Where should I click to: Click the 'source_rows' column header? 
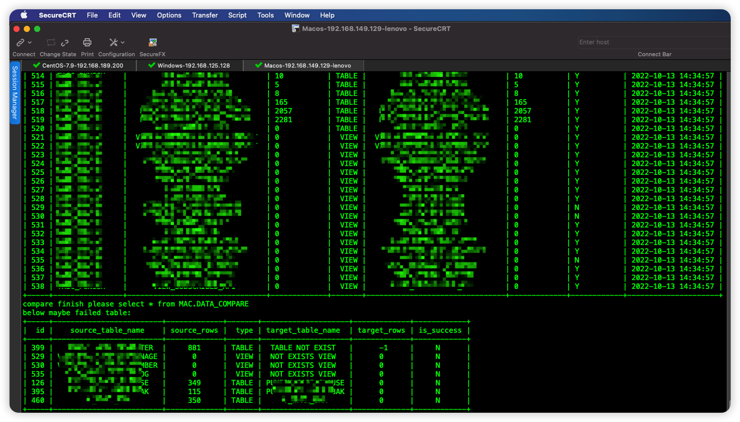click(194, 330)
